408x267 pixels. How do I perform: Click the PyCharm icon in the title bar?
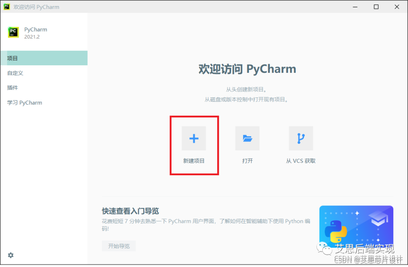click(7, 7)
